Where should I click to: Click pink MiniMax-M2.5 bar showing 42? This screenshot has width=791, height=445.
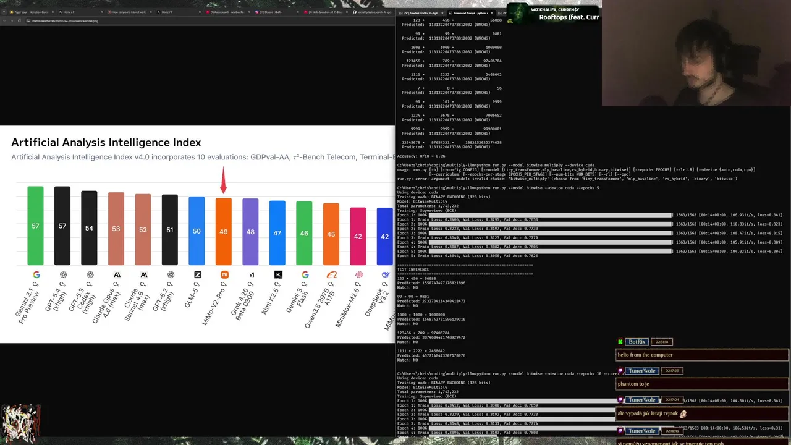358,236
